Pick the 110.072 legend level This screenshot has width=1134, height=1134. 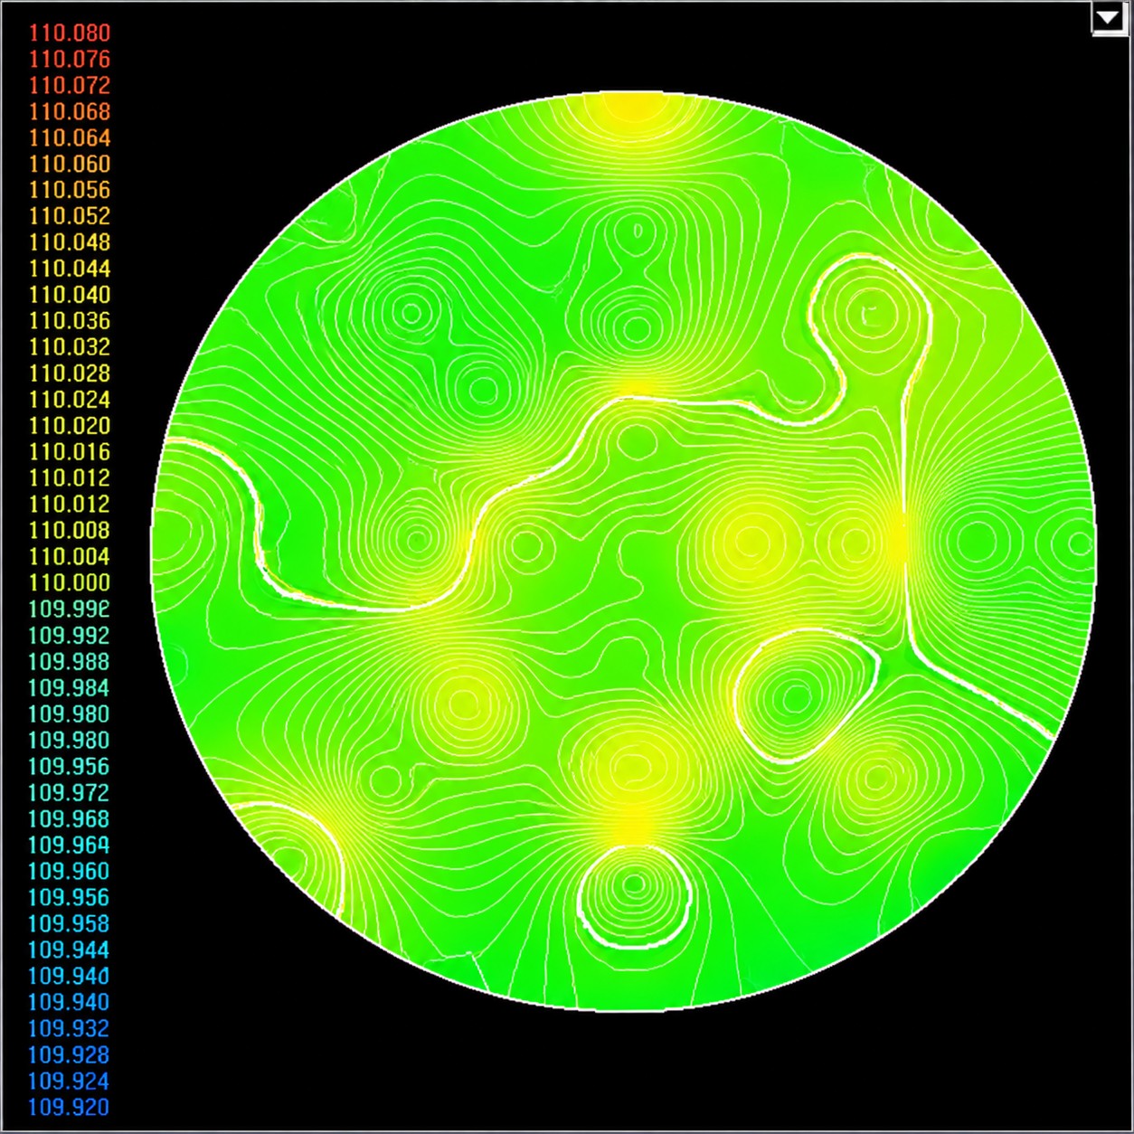[70, 85]
